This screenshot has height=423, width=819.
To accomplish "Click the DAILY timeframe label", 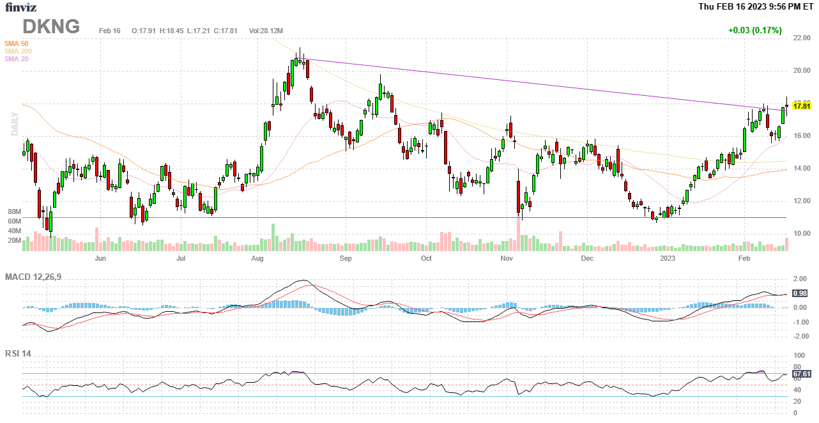I will (x=14, y=124).
